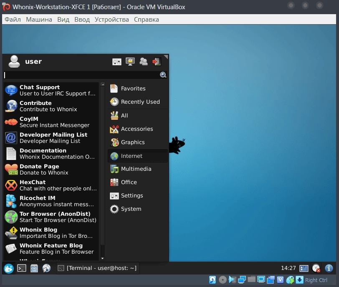Open Developer Mailing List entry
Viewport: 339px width, 287px height.
[x=51, y=138]
